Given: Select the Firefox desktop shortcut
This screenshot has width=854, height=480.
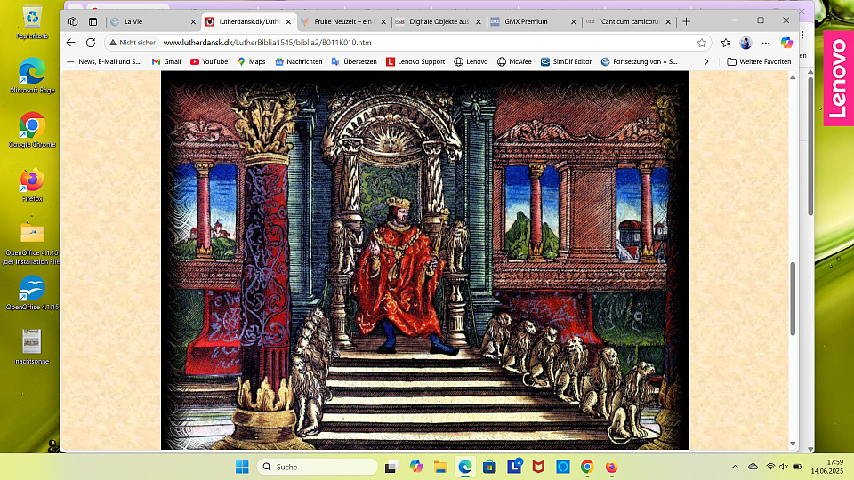Looking at the screenshot, I should [x=32, y=184].
